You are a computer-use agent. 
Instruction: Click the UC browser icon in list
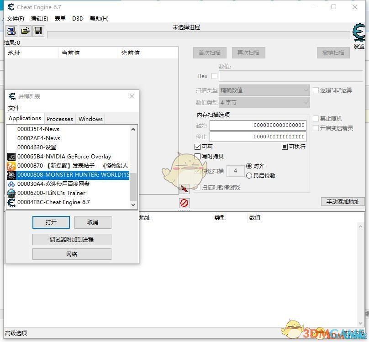pos(11,166)
